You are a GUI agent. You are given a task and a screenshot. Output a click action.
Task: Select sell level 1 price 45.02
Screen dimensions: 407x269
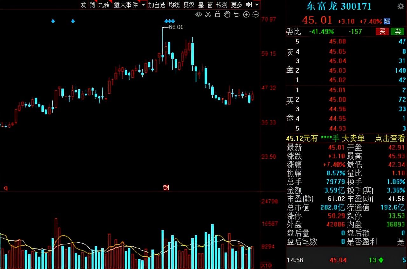[337, 80]
